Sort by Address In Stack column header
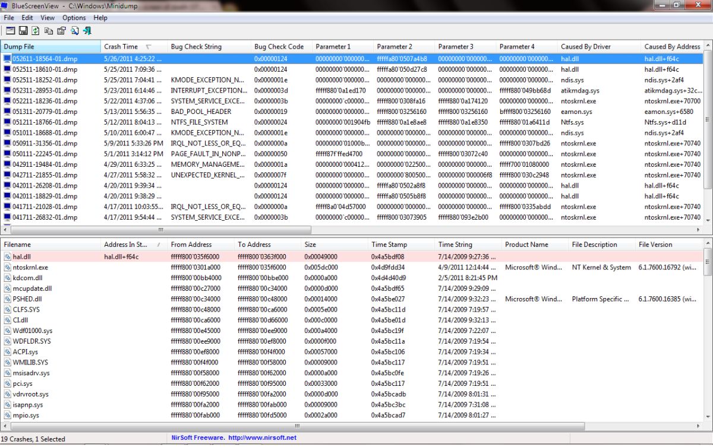 tap(134, 245)
